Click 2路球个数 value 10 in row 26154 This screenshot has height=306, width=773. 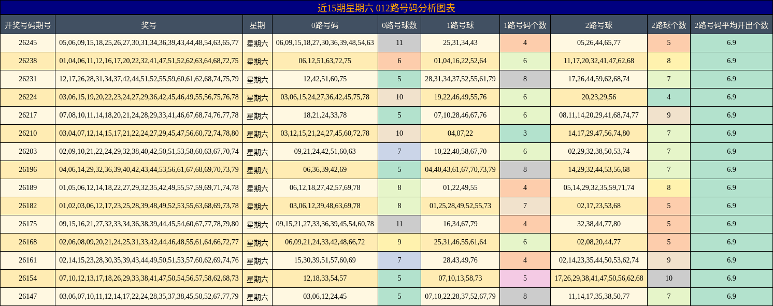(x=669, y=279)
